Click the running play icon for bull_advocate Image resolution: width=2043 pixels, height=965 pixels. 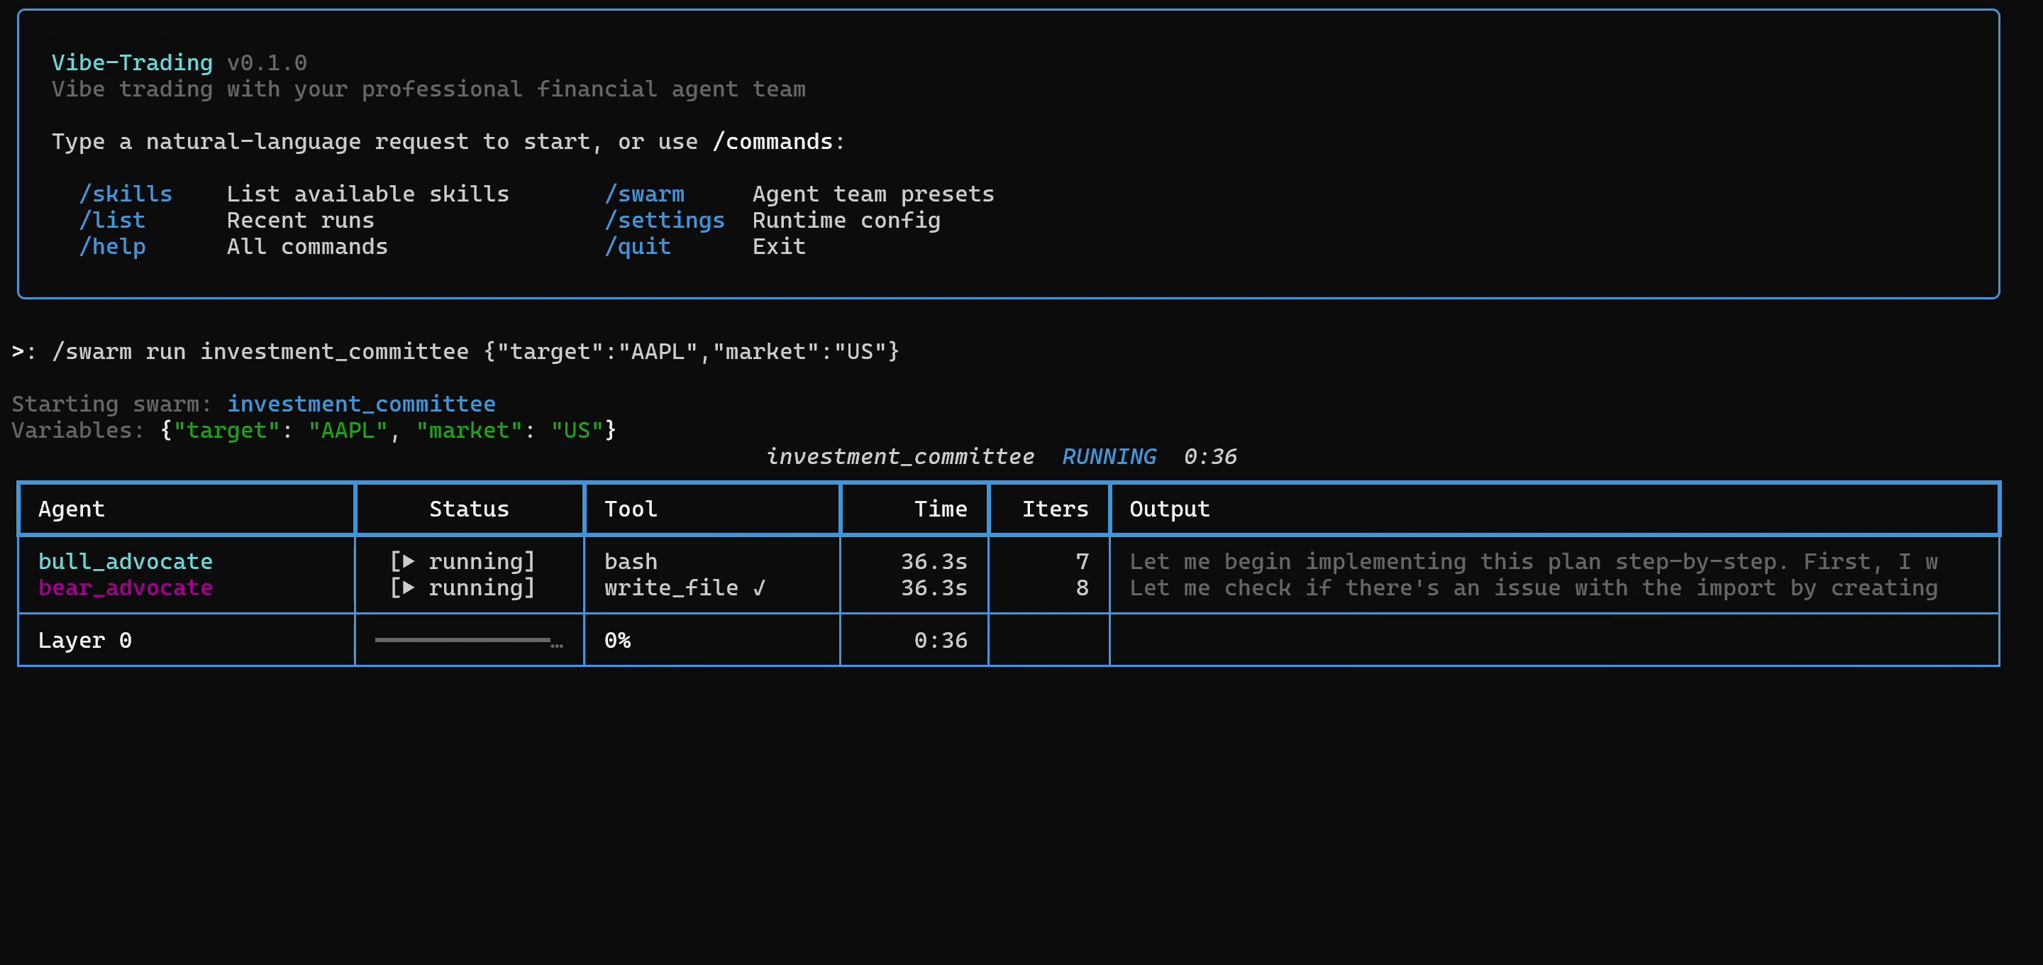tap(409, 561)
